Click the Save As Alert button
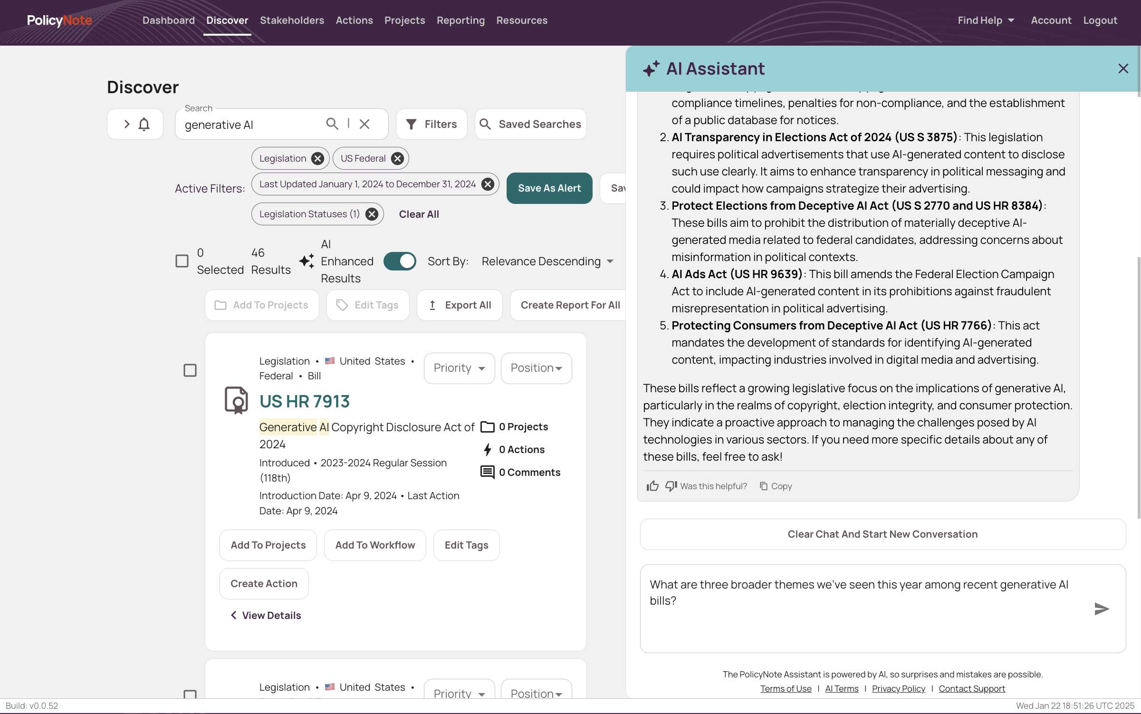The width and height of the screenshot is (1141, 714). (x=549, y=188)
